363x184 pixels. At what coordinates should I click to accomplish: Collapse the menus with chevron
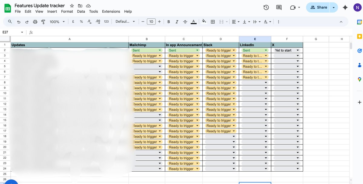pyautogui.click(x=341, y=22)
